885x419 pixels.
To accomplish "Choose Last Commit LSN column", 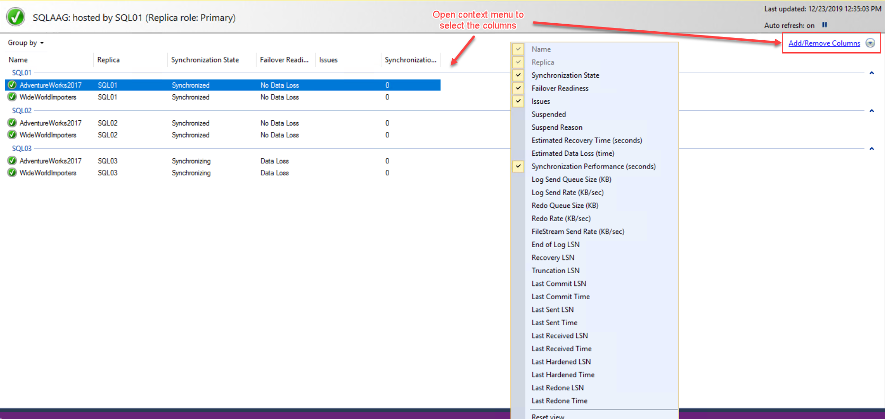I will pos(559,284).
